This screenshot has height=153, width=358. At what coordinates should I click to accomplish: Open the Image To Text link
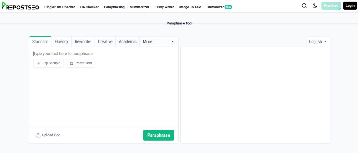pos(190,7)
